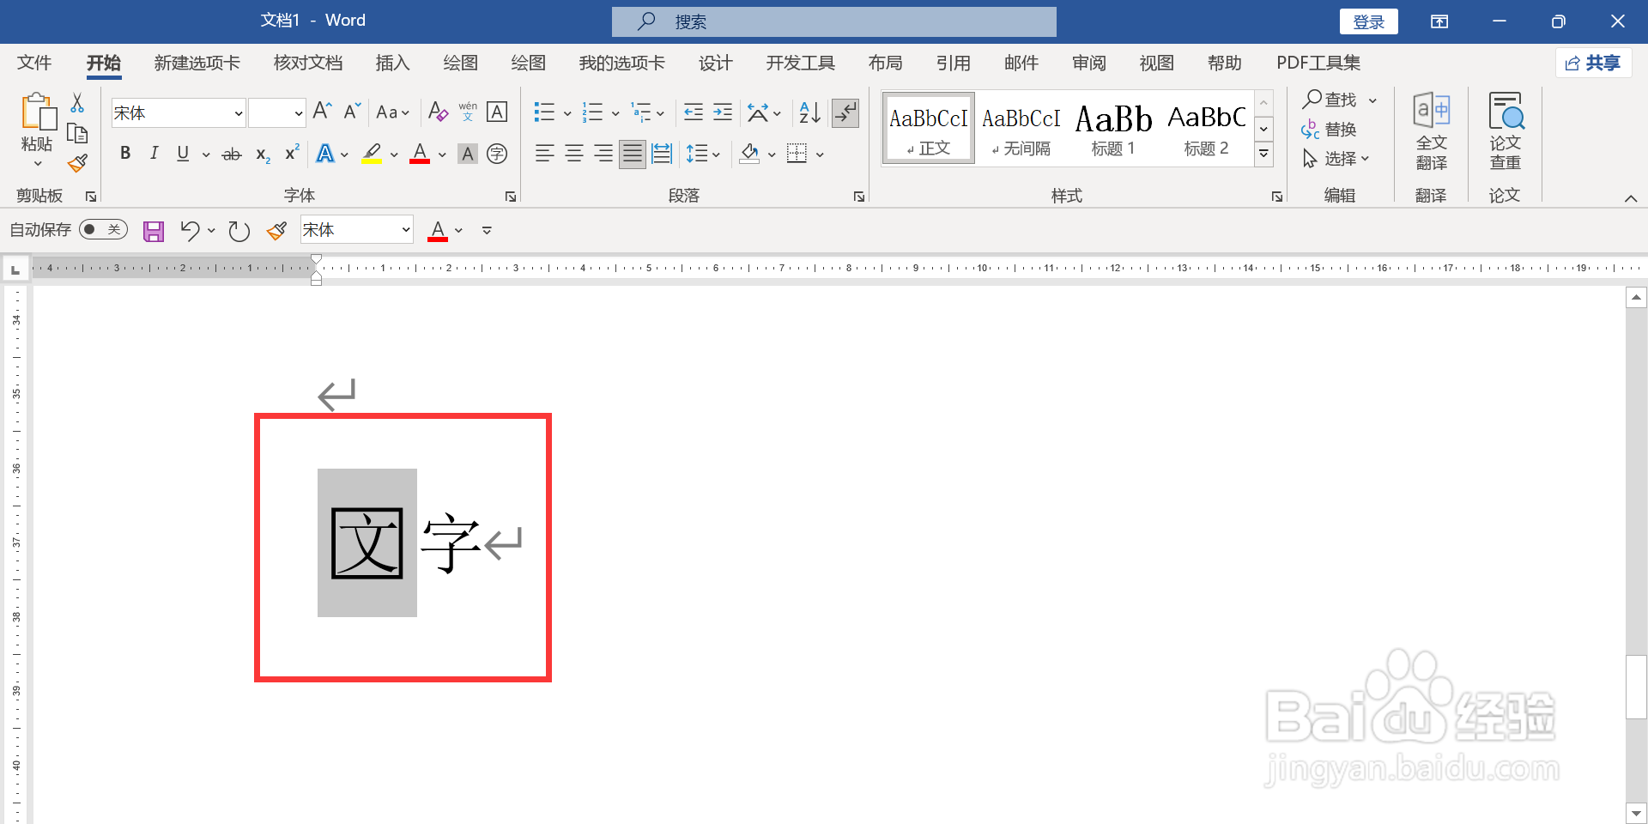The width and height of the screenshot is (1648, 824).
Task: Apply subscript formatting
Action: coord(263,154)
